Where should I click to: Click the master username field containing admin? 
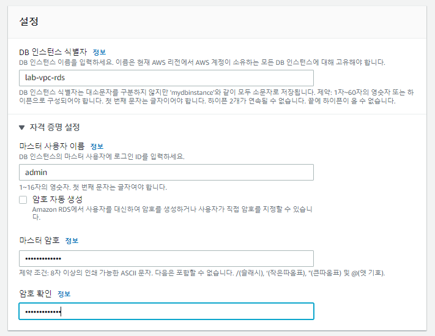[166, 173]
